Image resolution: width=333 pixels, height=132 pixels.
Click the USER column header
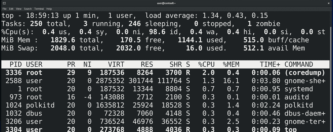(34, 64)
